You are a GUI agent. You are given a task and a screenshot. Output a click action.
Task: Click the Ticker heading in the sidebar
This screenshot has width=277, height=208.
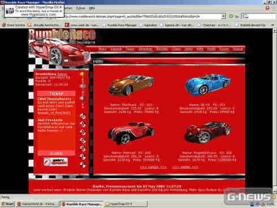click(56, 93)
